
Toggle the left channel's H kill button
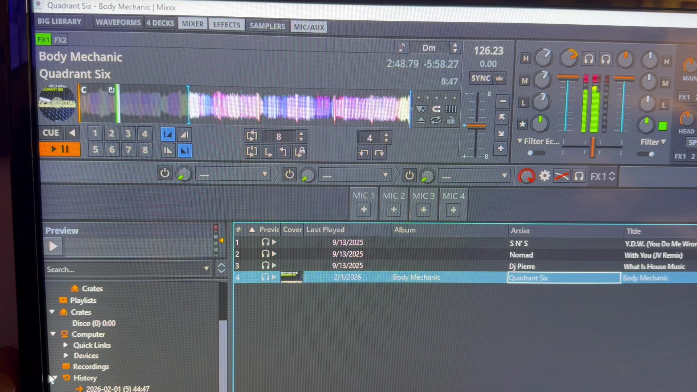click(x=525, y=58)
